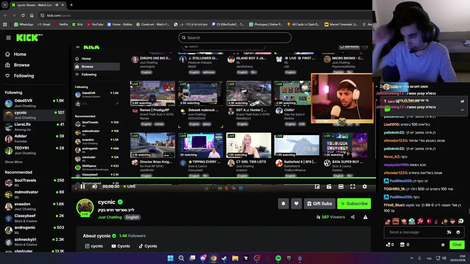This screenshot has width=470, height=264.
Task: Select Adidar channel in the Following list
Action: (35, 139)
